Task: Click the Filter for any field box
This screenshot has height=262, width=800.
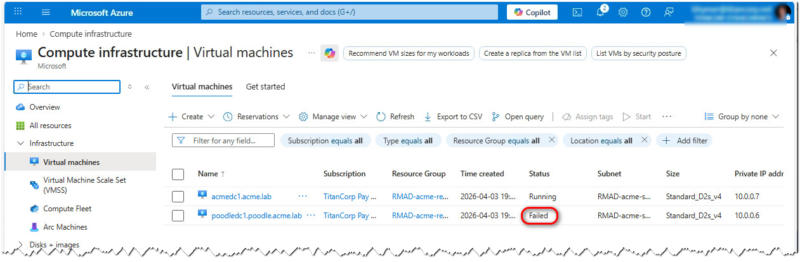Action: point(223,140)
